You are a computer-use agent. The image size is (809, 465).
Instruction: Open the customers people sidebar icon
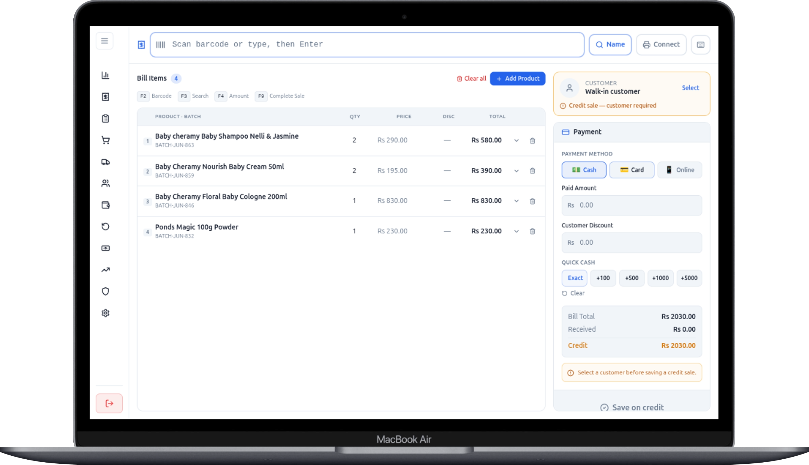pyautogui.click(x=105, y=183)
